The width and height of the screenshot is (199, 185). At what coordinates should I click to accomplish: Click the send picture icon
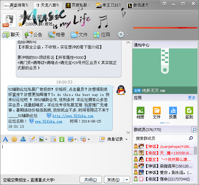(x=41, y=139)
